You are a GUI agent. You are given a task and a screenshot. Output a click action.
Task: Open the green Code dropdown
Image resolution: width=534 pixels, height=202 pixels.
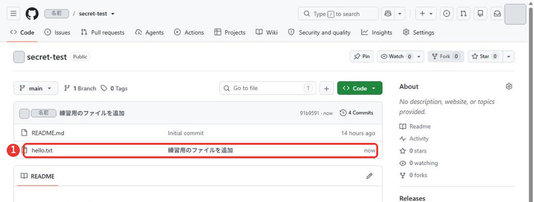click(360, 88)
